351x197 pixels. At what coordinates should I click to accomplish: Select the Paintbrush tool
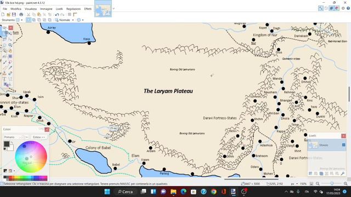coord(4,62)
